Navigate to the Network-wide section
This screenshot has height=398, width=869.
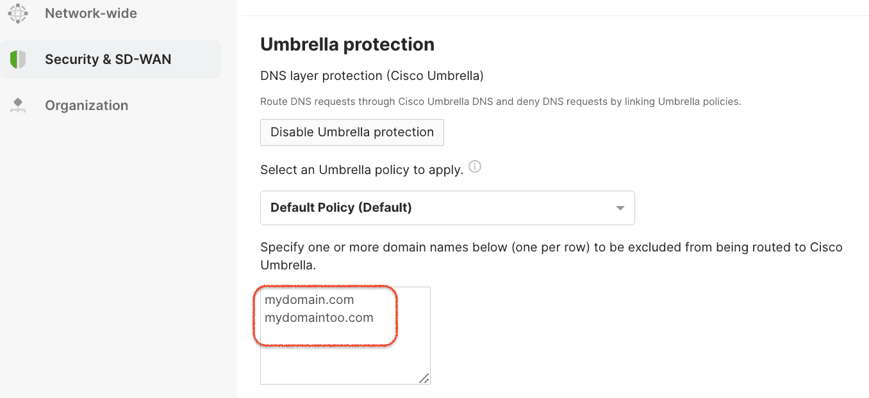tap(90, 13)
